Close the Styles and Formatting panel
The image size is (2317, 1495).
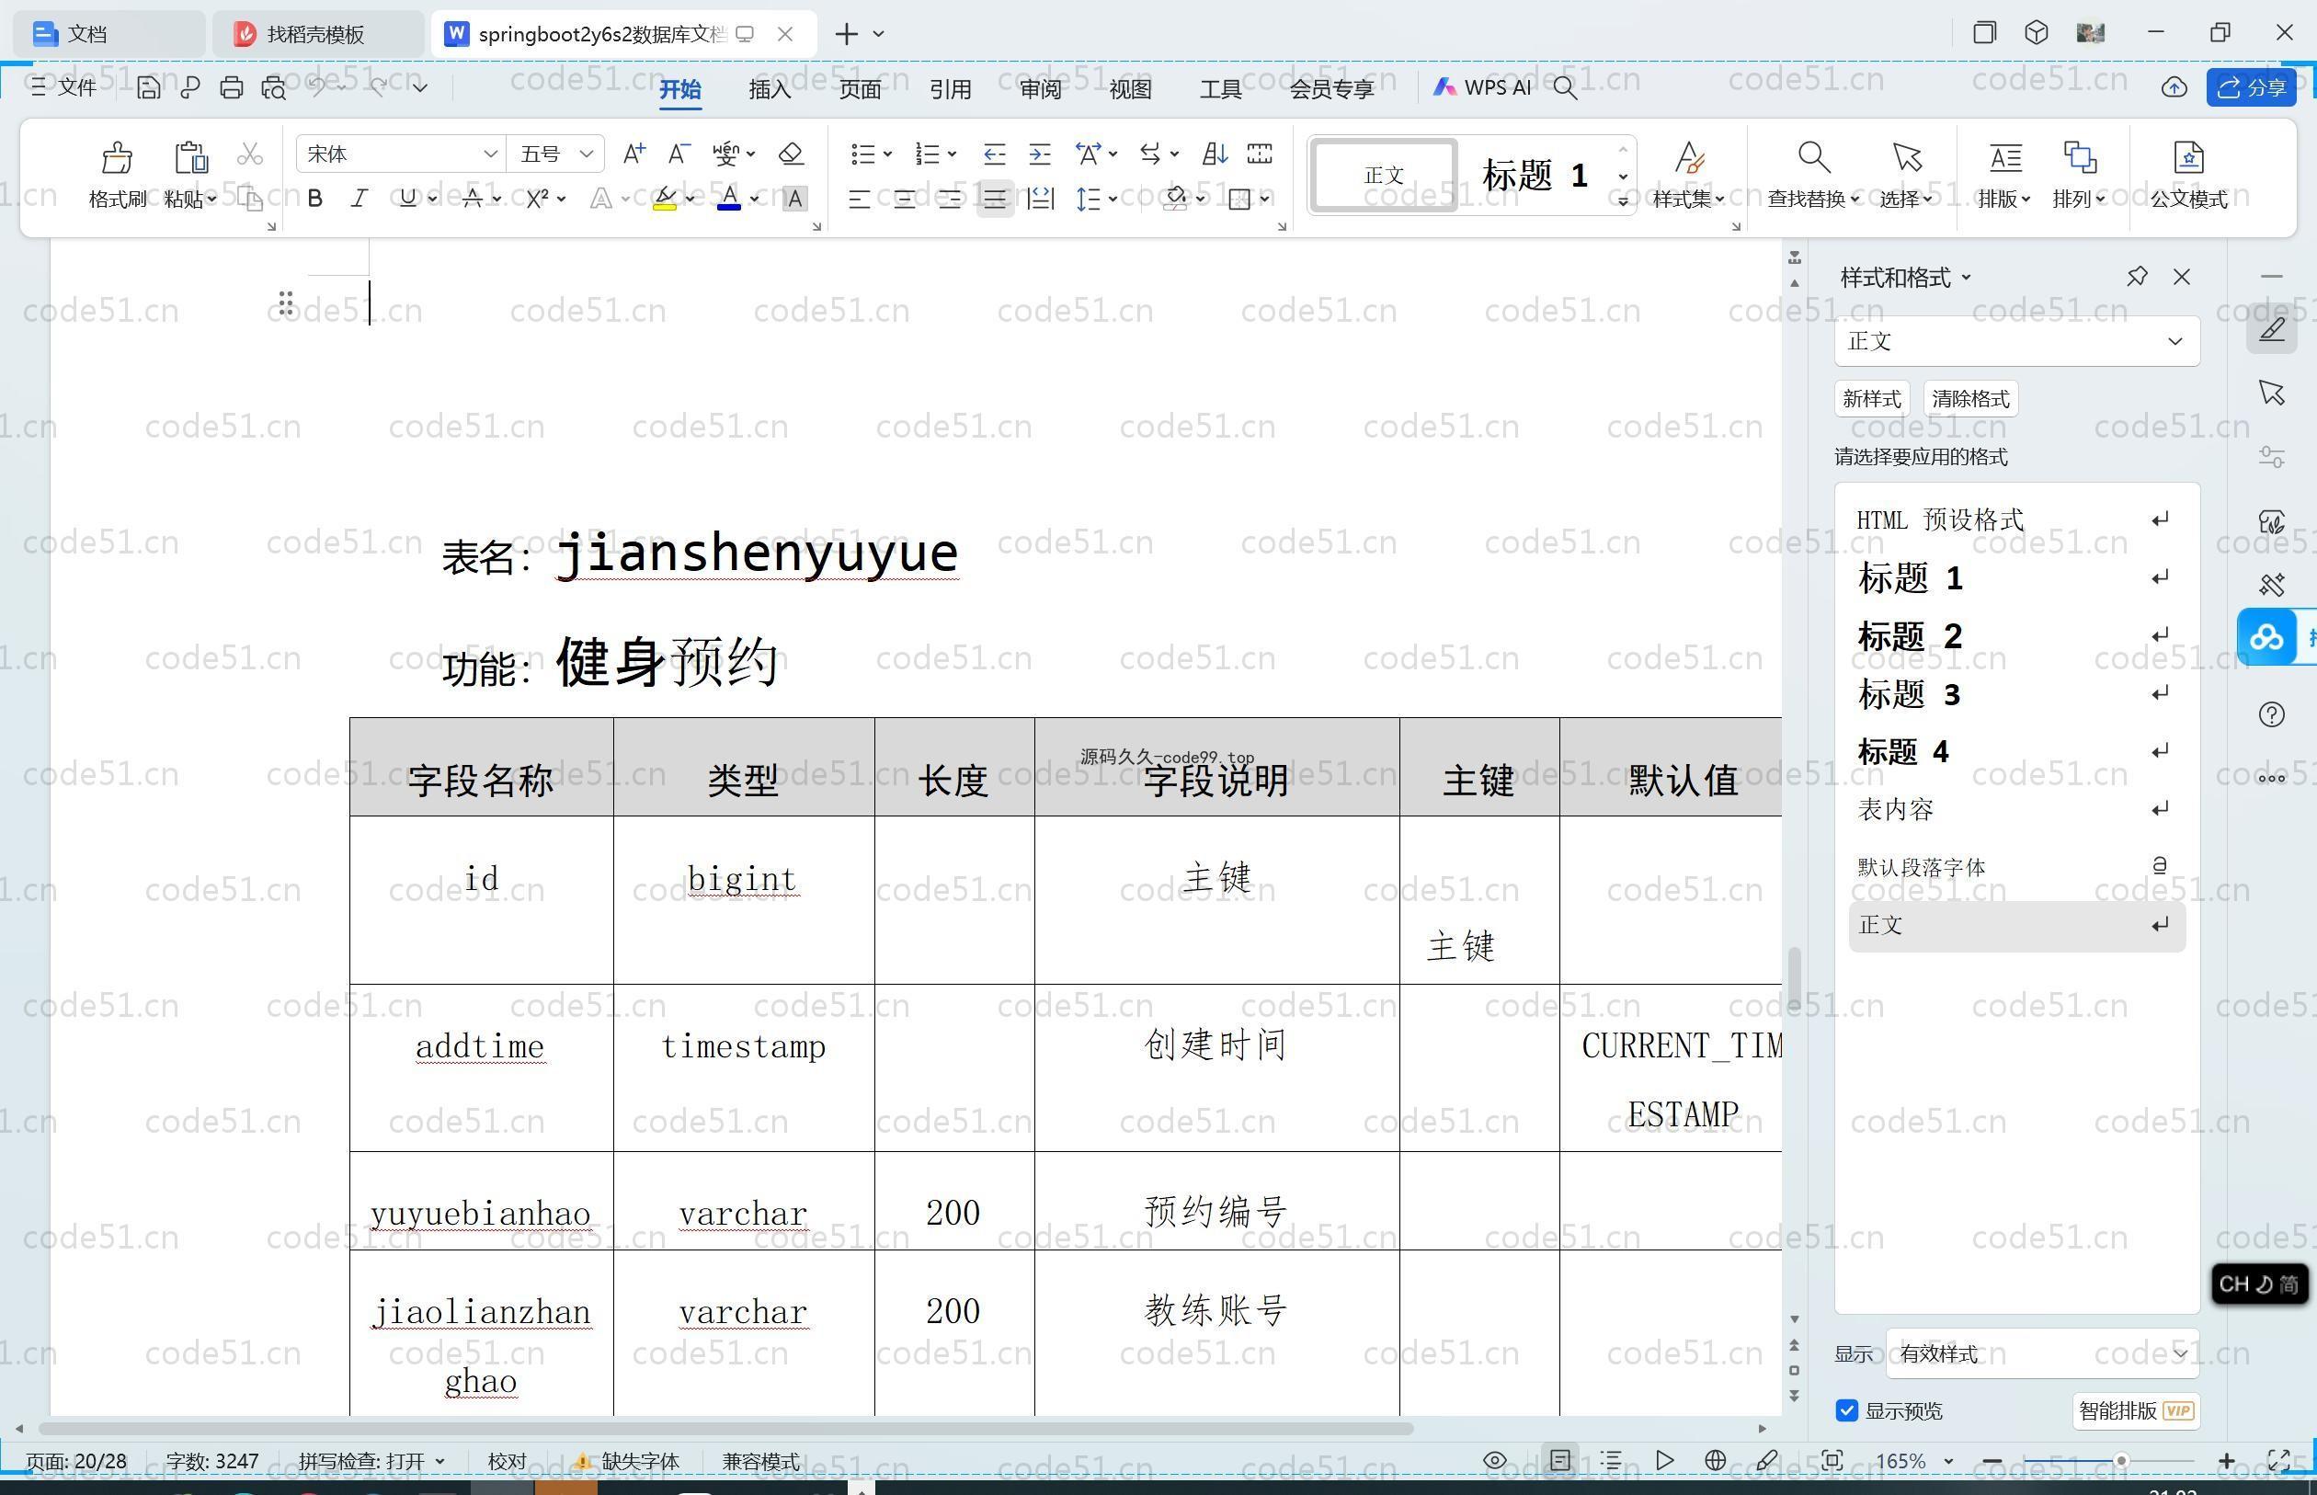pyautogui.click(x=2182, y=277)
